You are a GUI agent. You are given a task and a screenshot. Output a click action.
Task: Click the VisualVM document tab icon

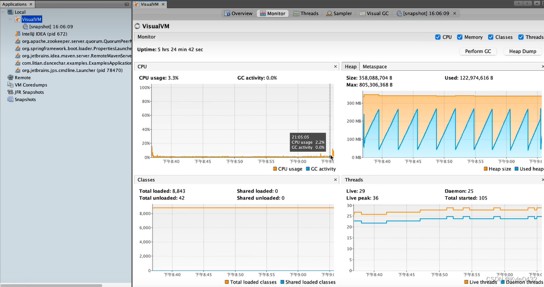click(x=137, y=4)
